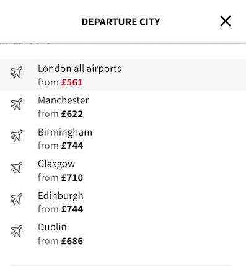This screenshot has height=267, width=246.
Task: Click the plane icon beside Edinburgh
Action: click(16, 199)
